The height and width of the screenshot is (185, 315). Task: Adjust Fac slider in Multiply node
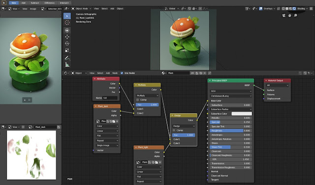(x=147, y=105)
